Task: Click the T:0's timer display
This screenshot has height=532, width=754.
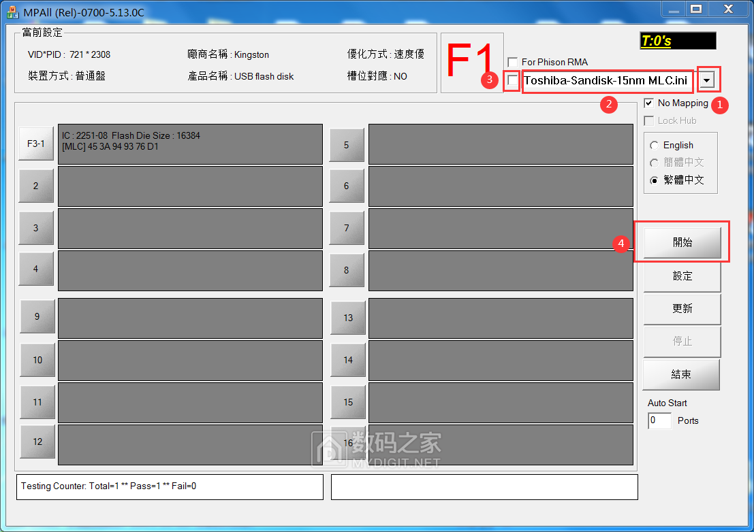Action: click(x=678, y=41)
